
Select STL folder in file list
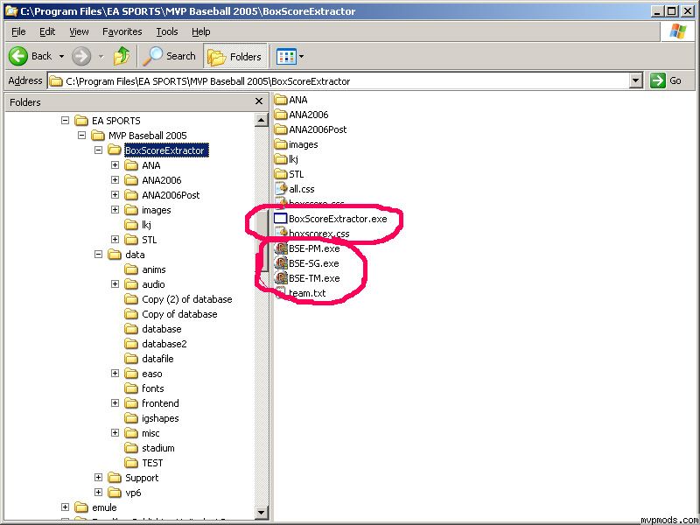tap(289, 174)
